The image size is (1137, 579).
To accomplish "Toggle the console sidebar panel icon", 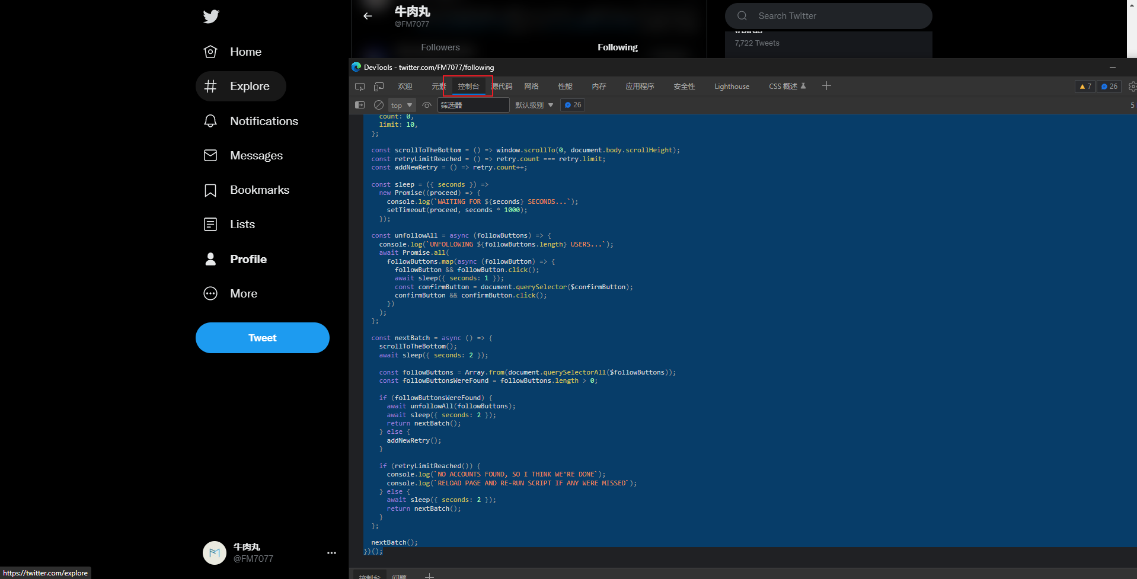I will (x=360, y=105).
